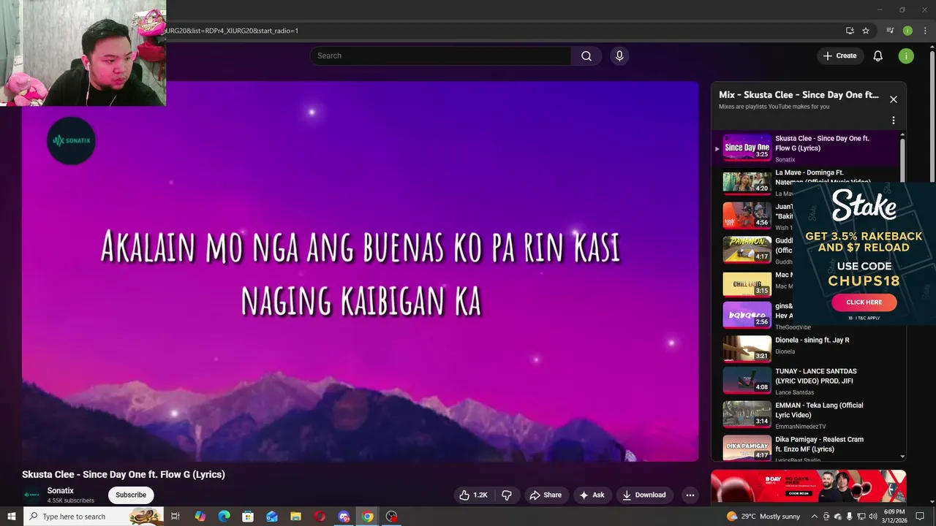The width and height of the screenshot is (936, 526).
Task: Click the Download button
Action: [x=644, y=495]
